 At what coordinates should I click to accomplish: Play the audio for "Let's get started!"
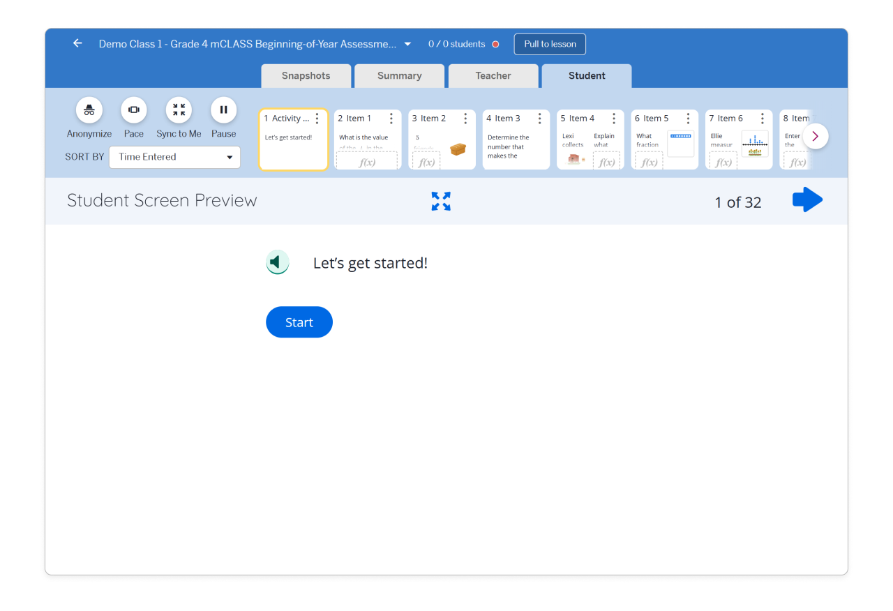(277, 262)
